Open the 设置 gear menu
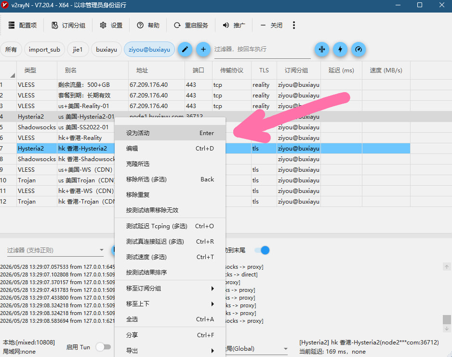This screenshot has width=452, height=357. click(x=111, y=26)
